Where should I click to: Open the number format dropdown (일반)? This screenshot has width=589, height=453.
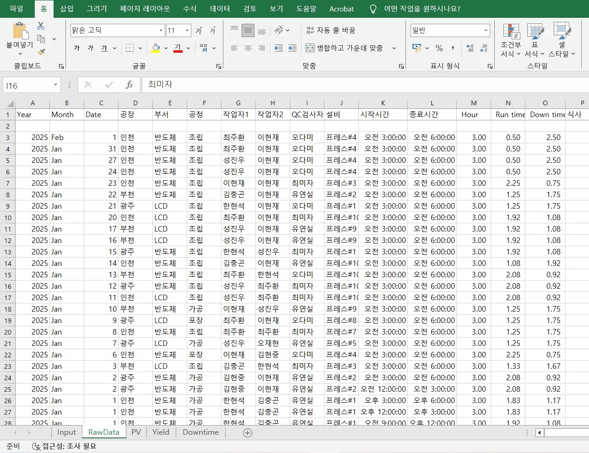pyautogui.click(x=486, y=31)
